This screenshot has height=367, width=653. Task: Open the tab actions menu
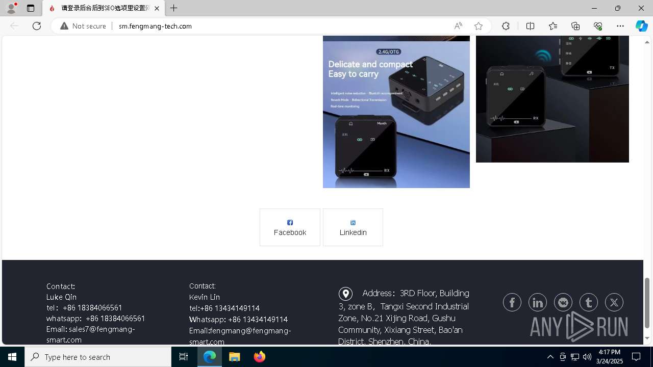pos(31,8)
